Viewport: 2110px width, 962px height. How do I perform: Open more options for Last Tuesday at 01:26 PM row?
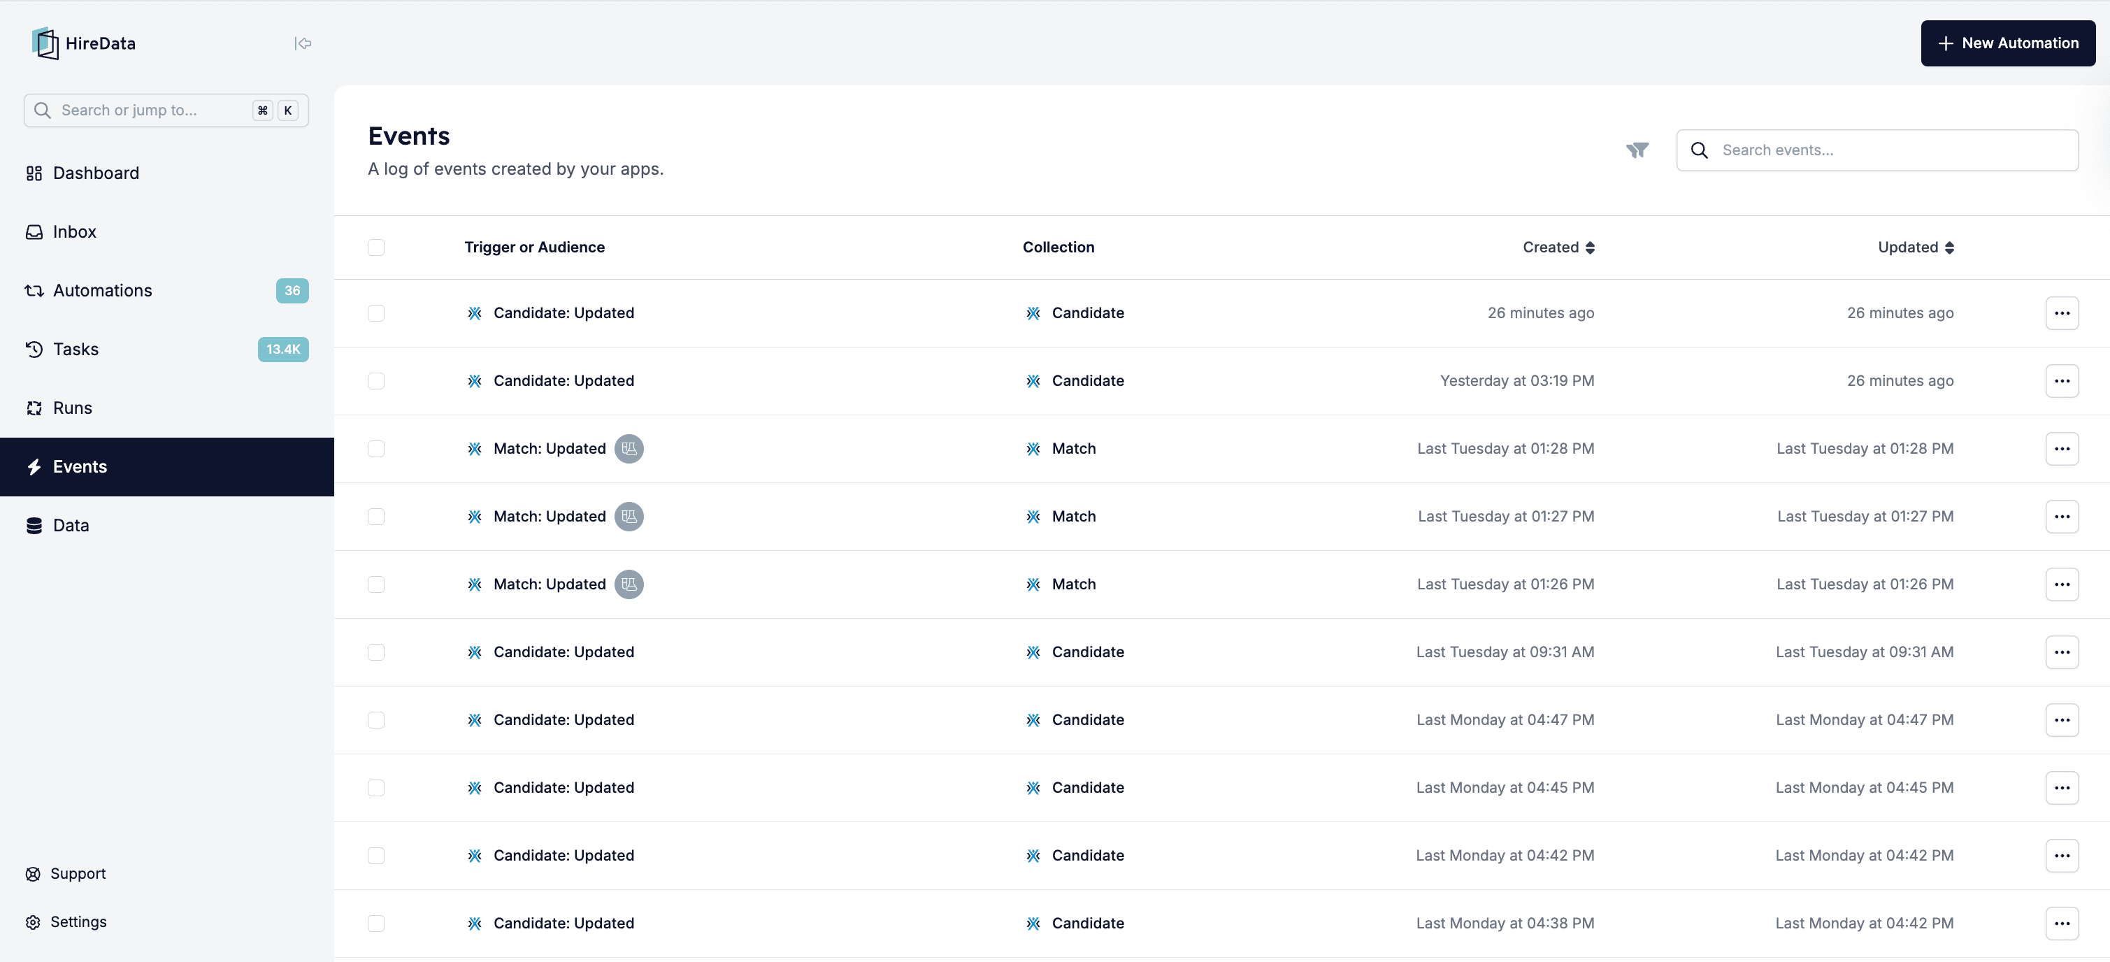point(2062,584)
